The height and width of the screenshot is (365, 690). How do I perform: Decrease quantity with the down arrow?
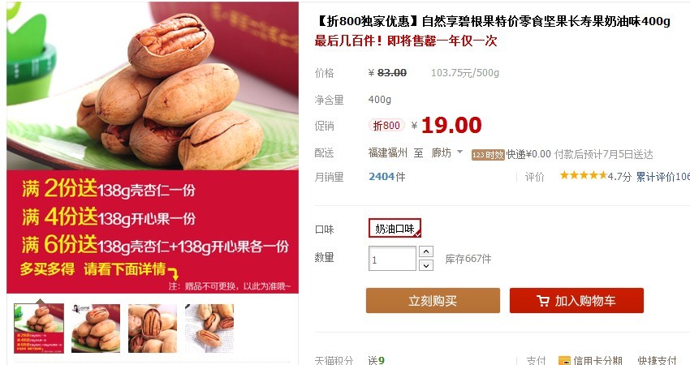(x=426, y=265)
